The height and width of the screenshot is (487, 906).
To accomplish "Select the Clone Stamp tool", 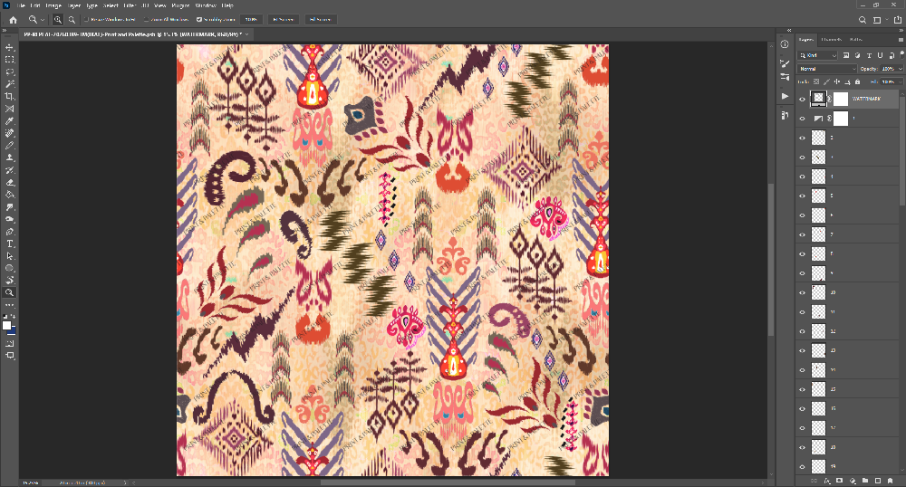I will [10, 158].
